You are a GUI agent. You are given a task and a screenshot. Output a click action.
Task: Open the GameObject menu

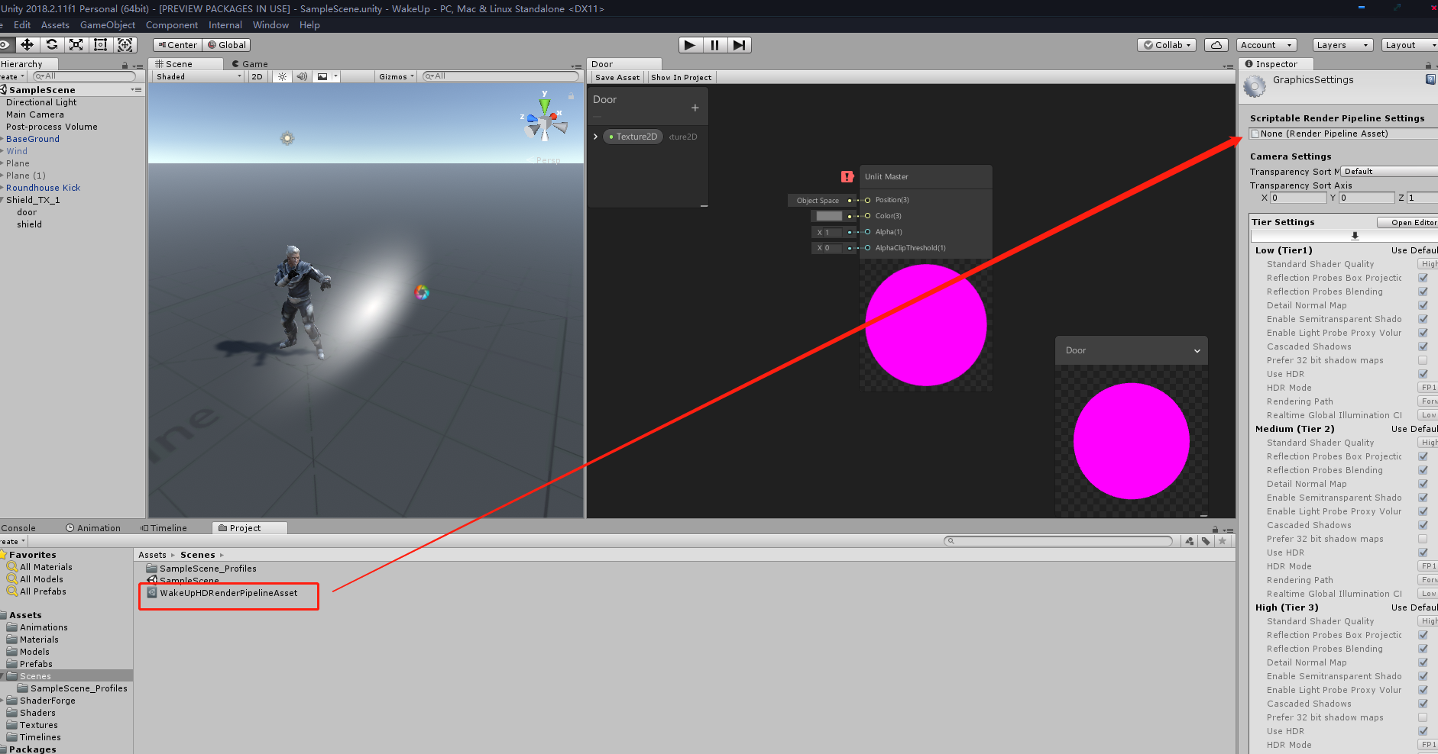[108, 25]
